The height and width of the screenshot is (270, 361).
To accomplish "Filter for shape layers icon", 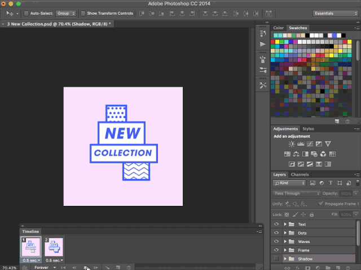I will point(340,183).
